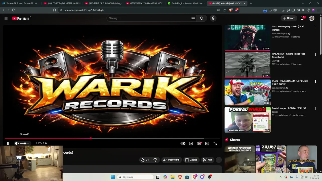Open Brave Shields lion icon
Image resolution: width=322 pixels, height=181 pixels.
[231, 10]
